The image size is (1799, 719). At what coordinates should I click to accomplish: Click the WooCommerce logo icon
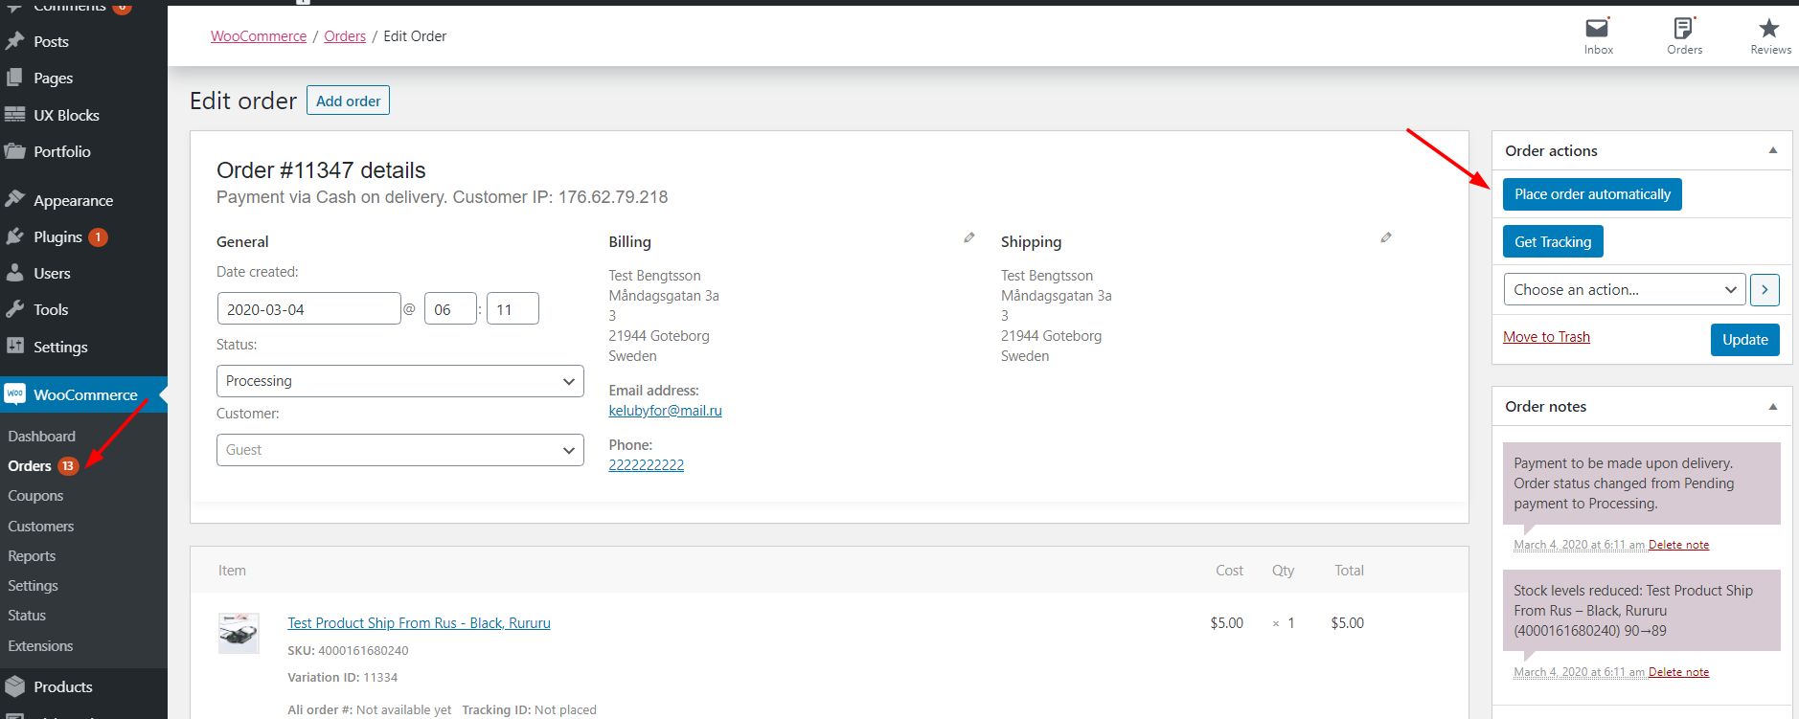pos(14,393)
